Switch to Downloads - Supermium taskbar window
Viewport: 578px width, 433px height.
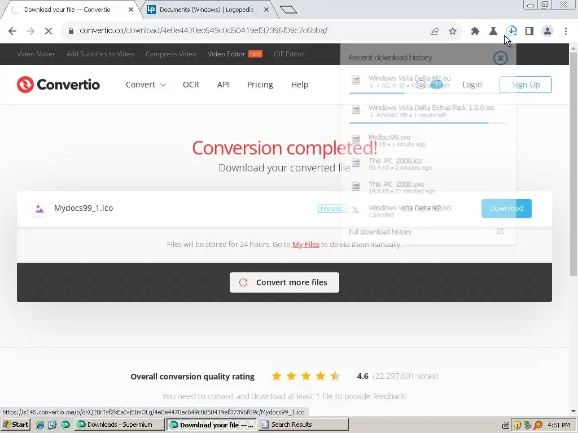click(120, 425)
